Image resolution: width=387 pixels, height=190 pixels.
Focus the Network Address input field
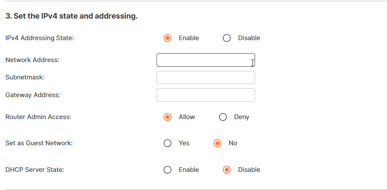206,60
